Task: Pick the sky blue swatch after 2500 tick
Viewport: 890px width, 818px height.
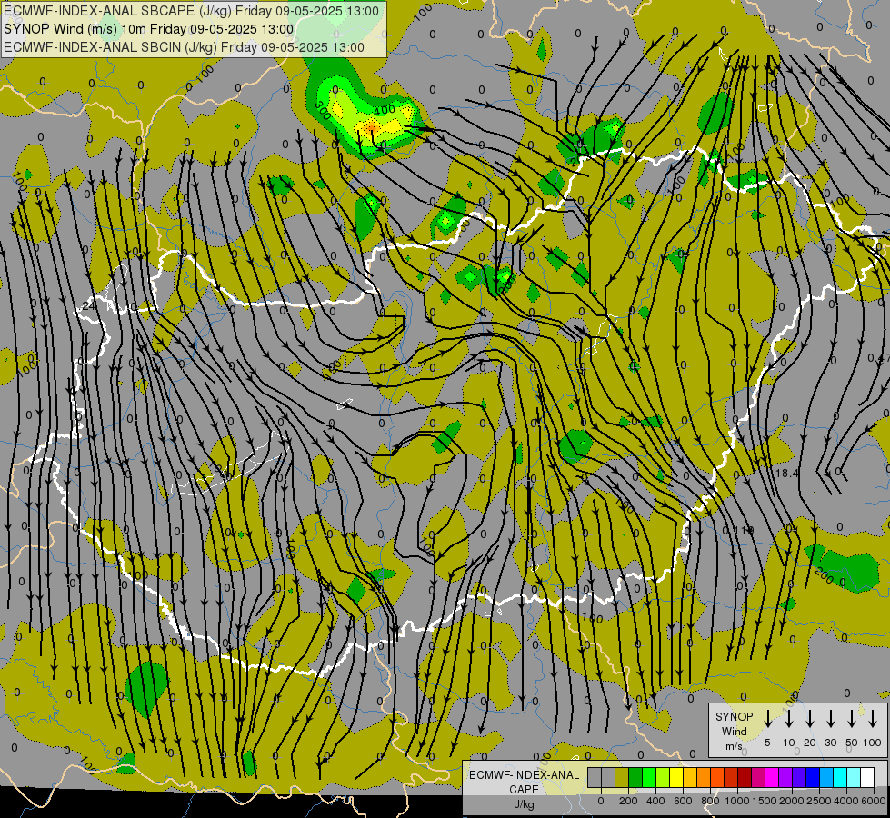Action: (x=826, y=778)
